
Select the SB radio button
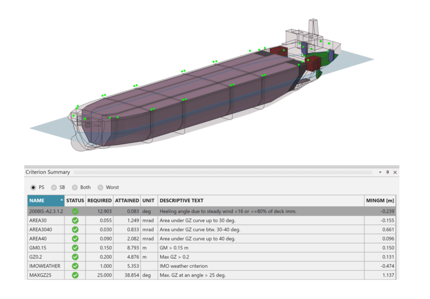[54, 187]
